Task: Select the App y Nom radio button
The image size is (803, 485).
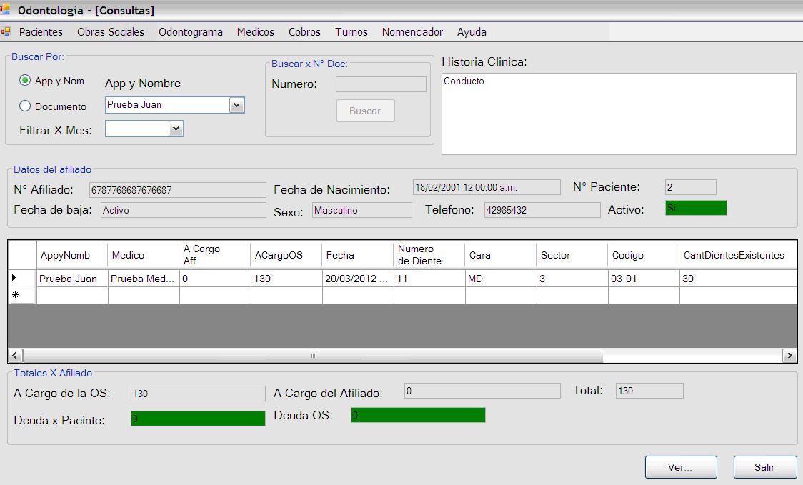Action: (25, 81)
